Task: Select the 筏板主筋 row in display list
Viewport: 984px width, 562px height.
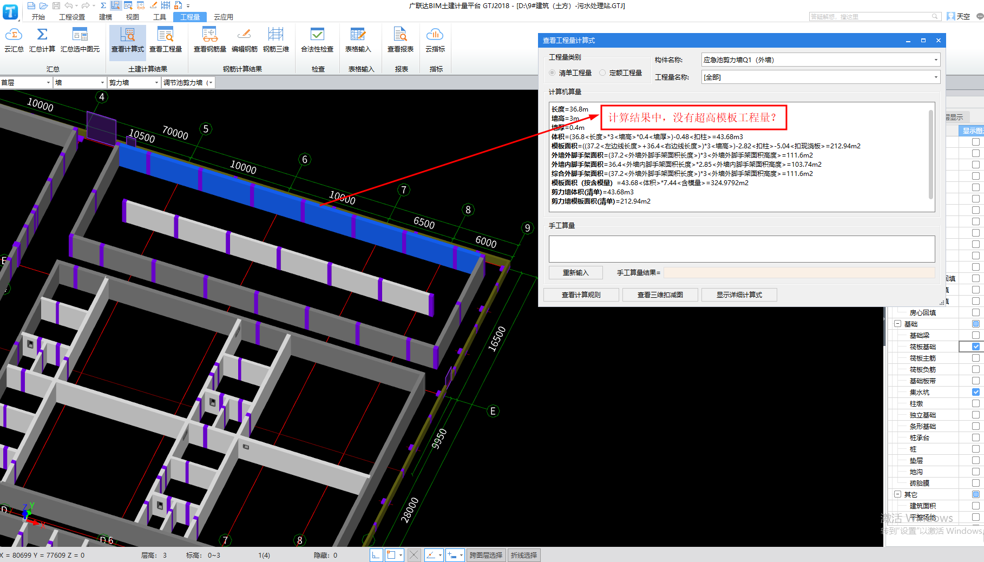Action: click(x=923, y=358)
